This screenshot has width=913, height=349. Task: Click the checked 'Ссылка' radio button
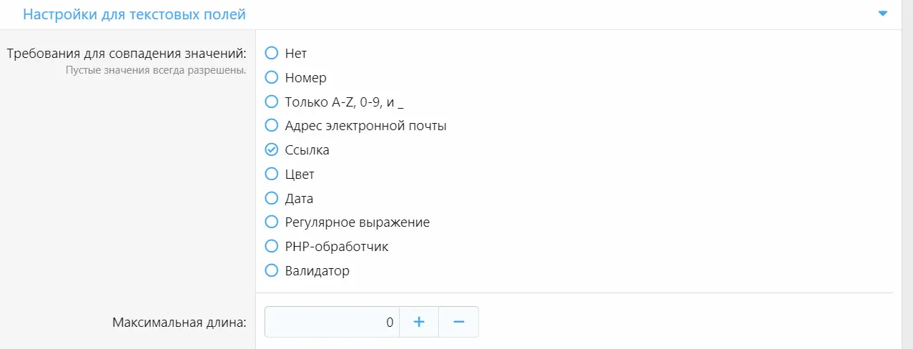(x=271, y=150)
